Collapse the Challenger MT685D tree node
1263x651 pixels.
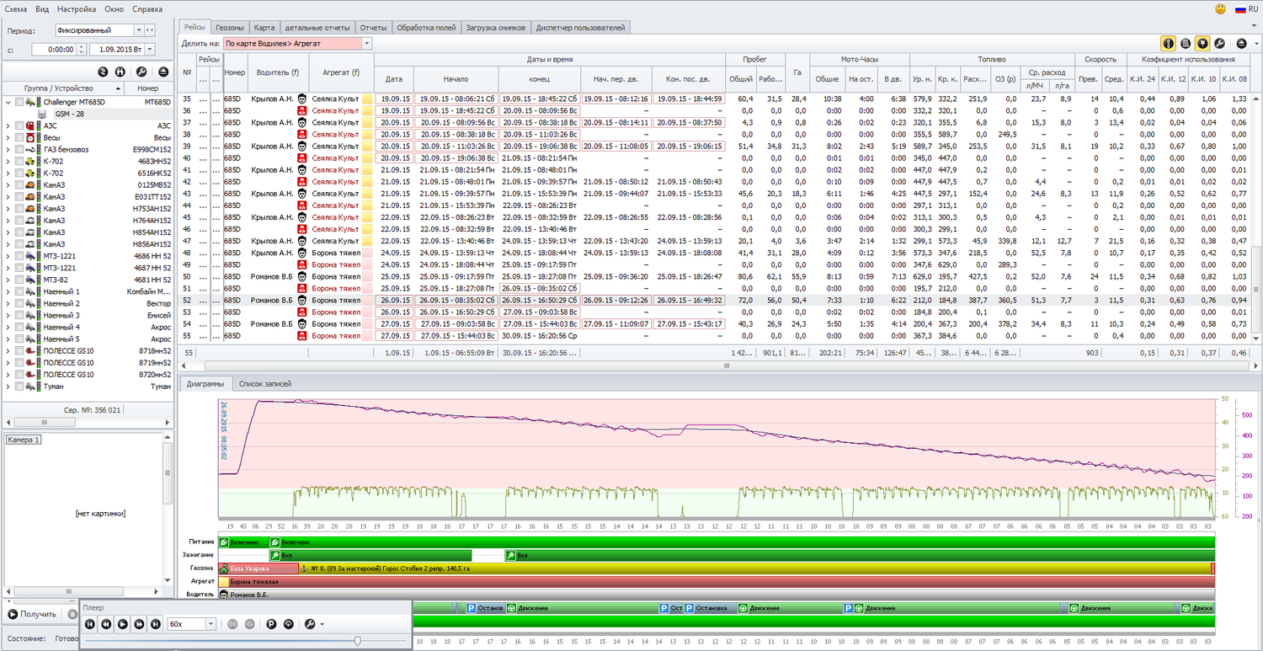click(x=8, y=102)
